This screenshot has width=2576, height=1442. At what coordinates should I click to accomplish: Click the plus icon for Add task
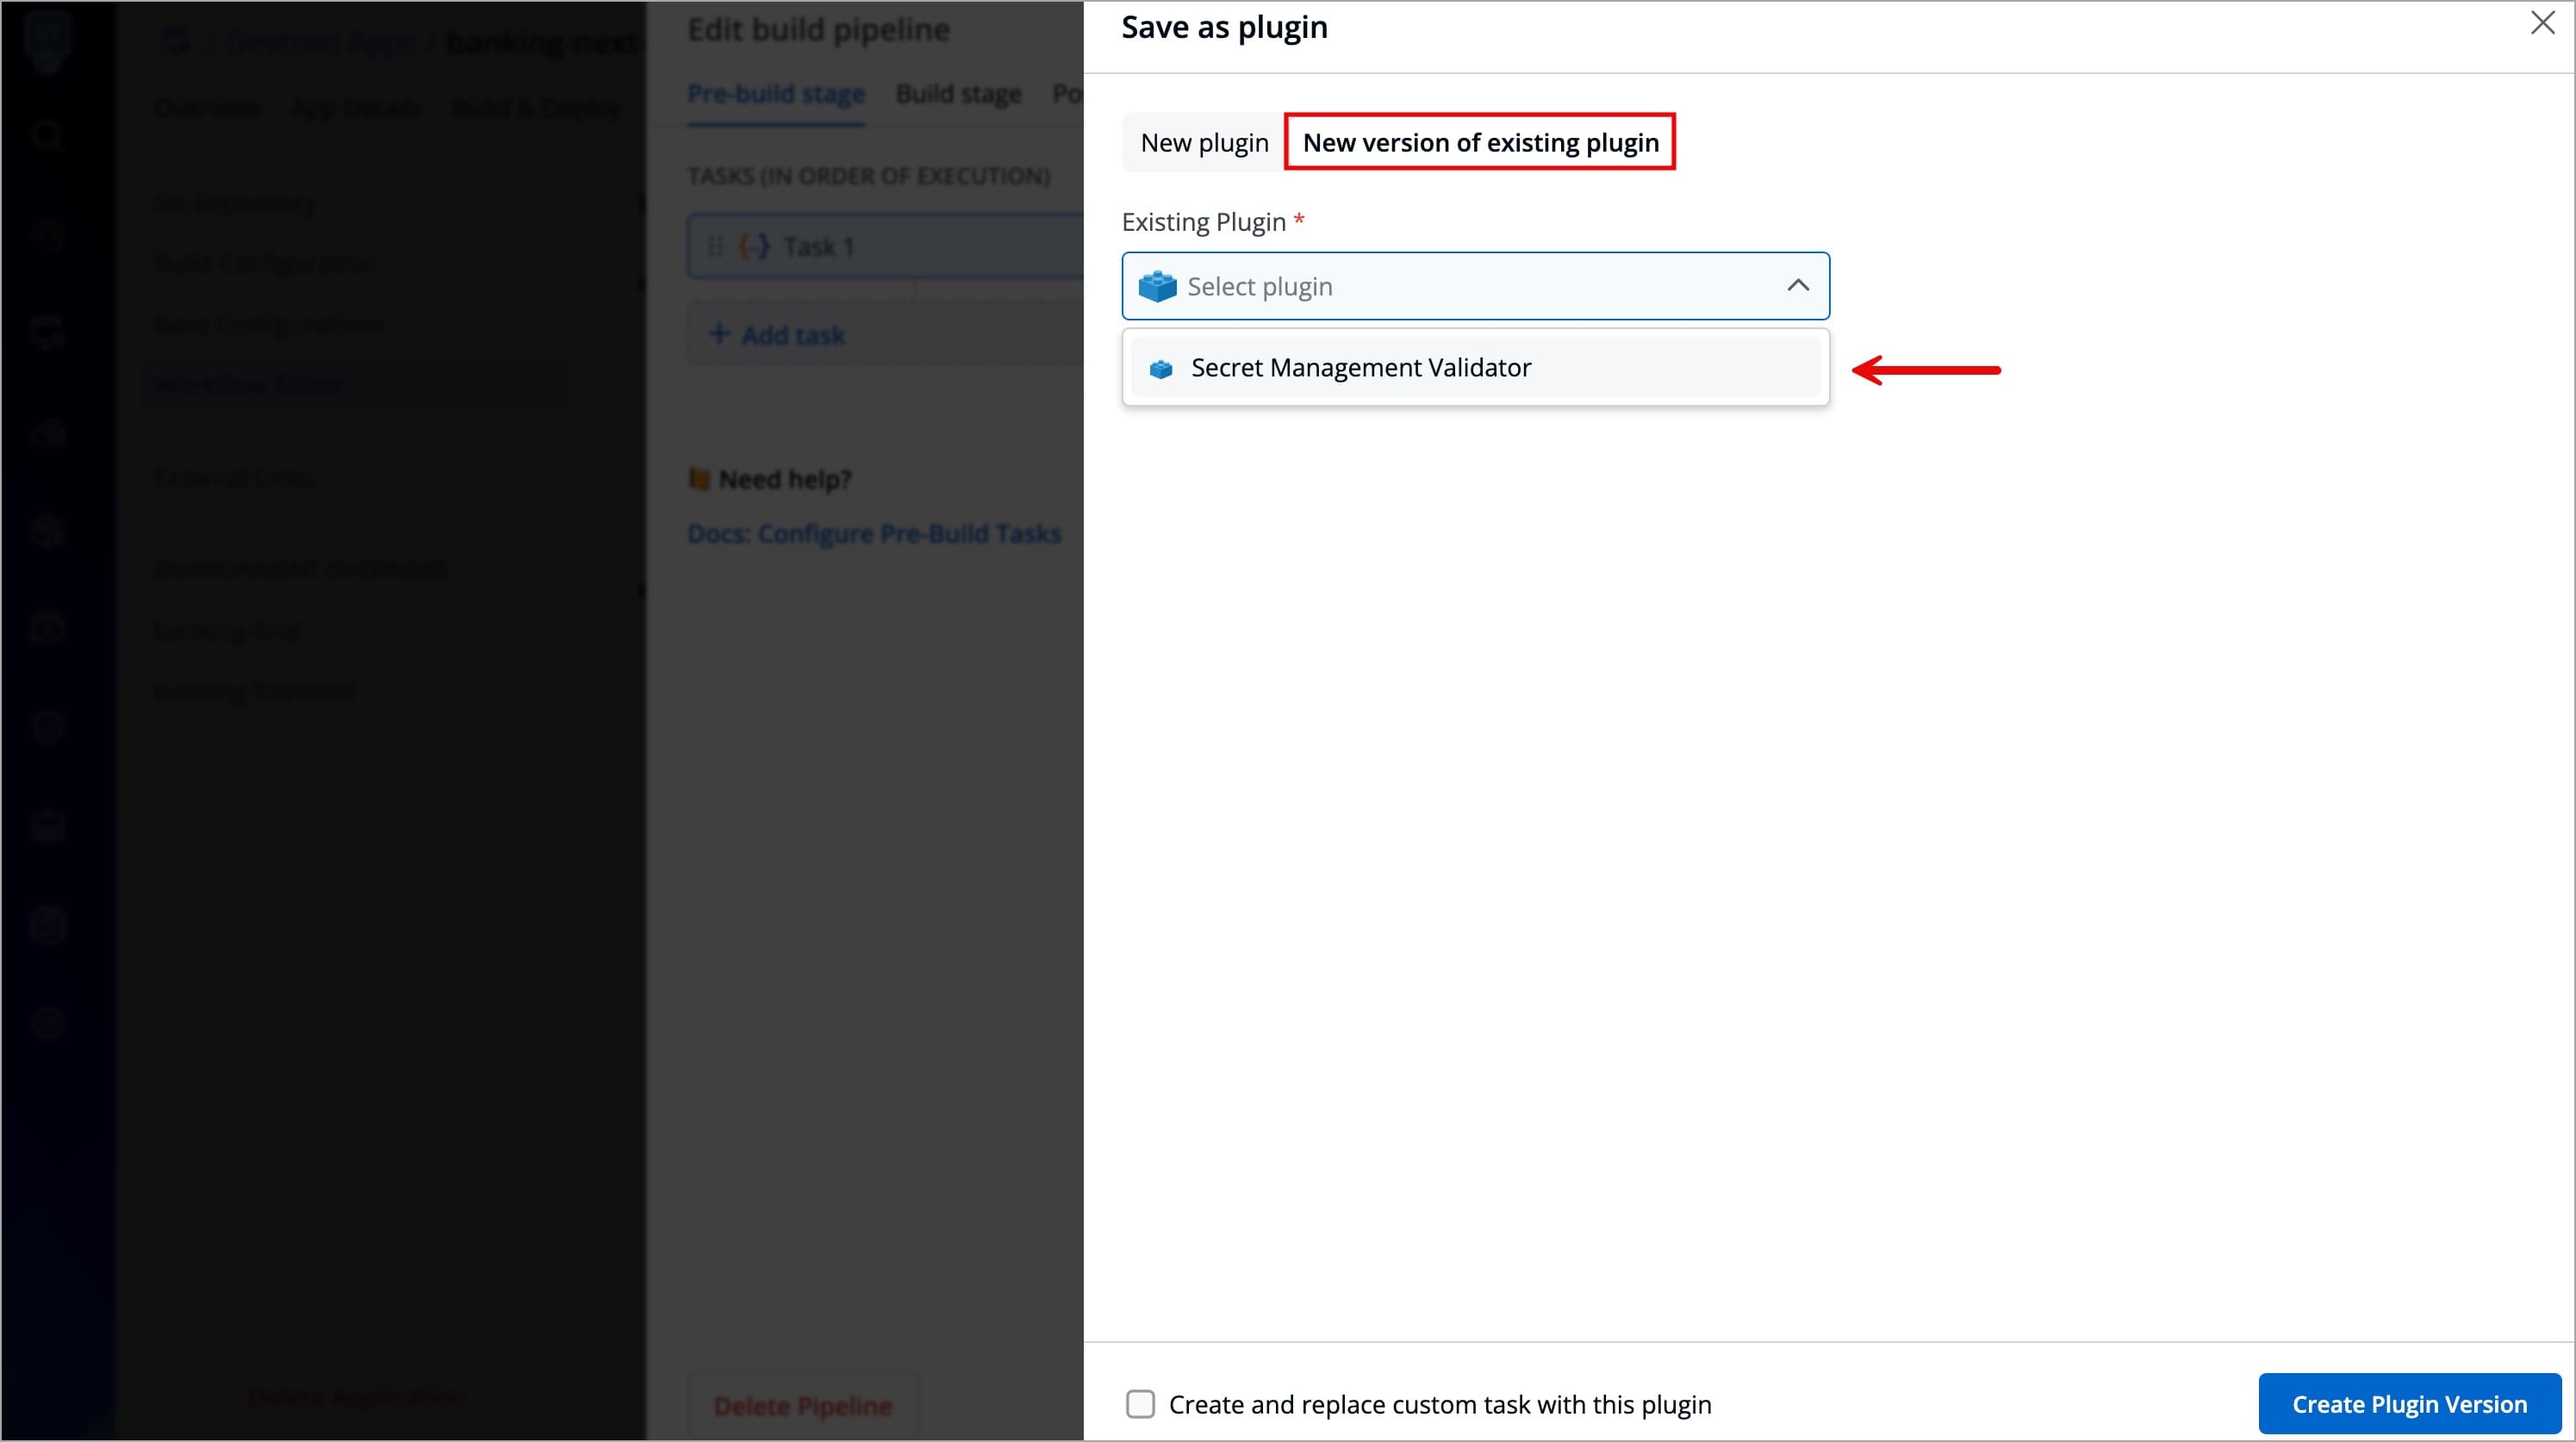(x=718, y=334)
